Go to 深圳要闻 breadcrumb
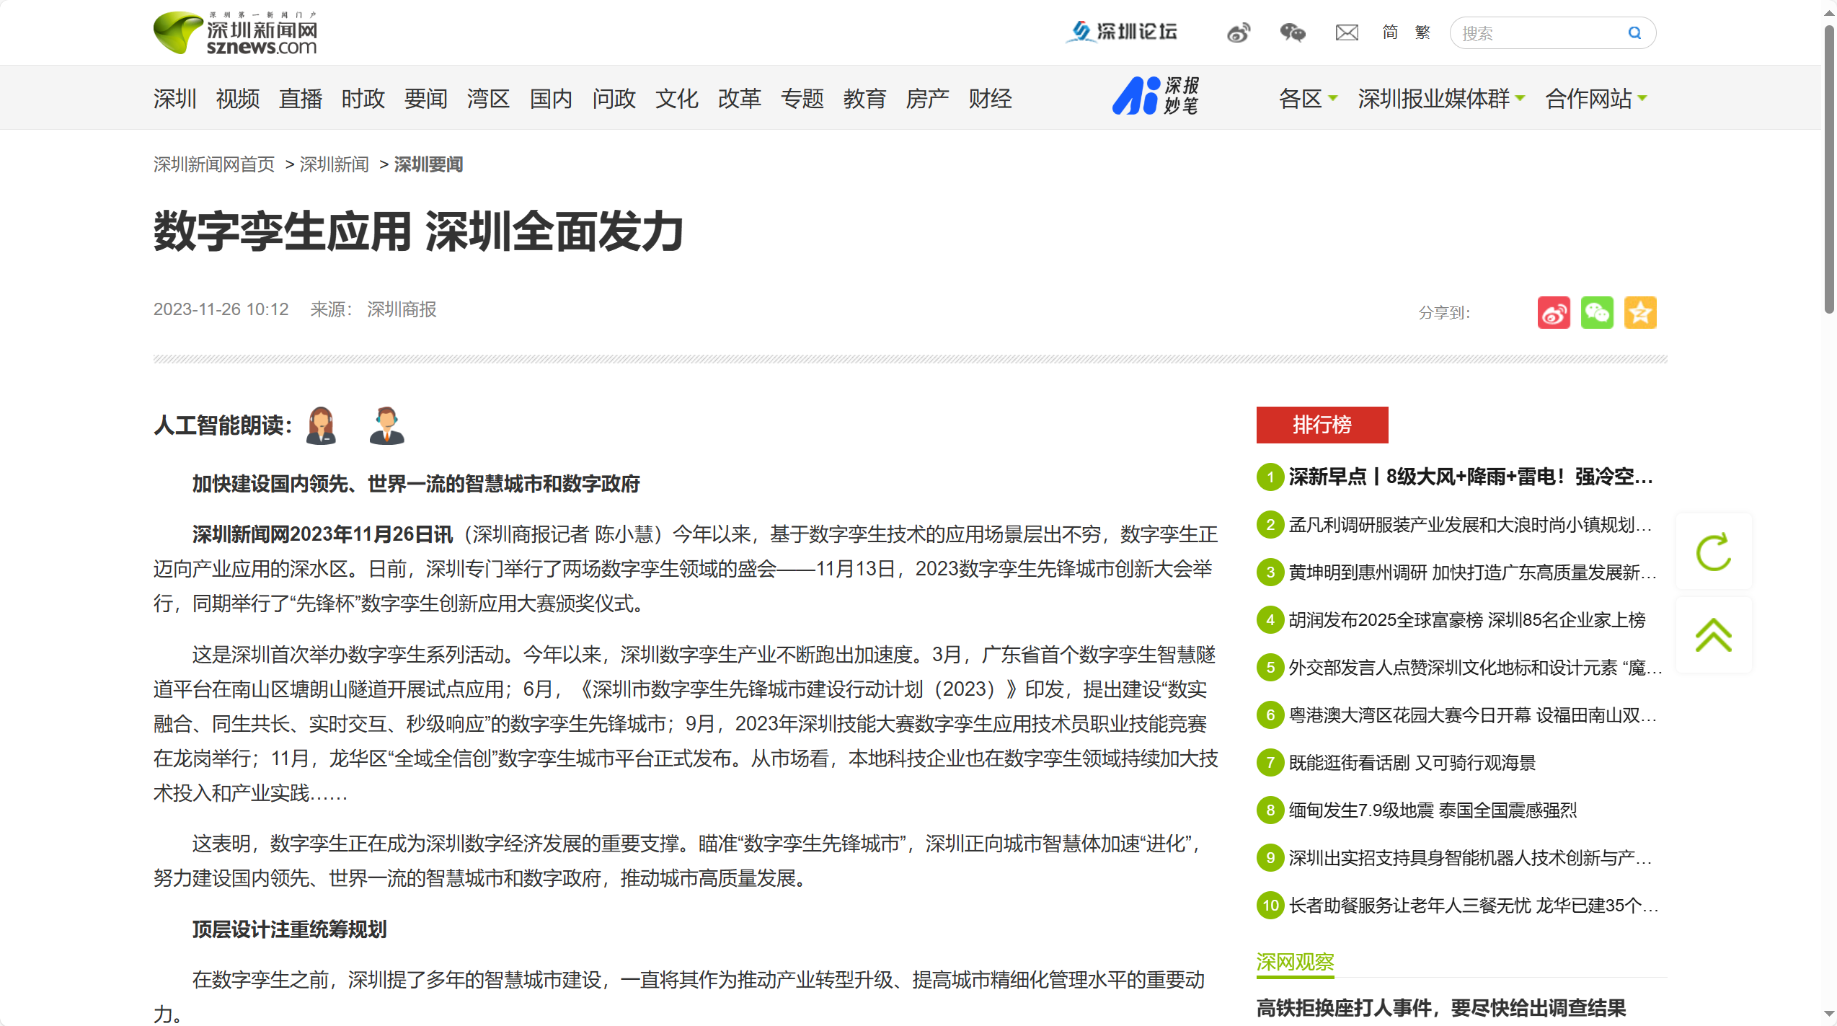Viewport: 1837px width, 1026px height. coord(428,164)
